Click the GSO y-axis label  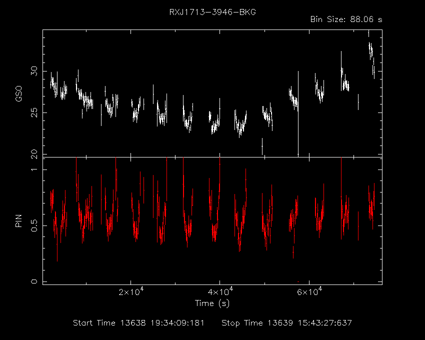[18, 93]
